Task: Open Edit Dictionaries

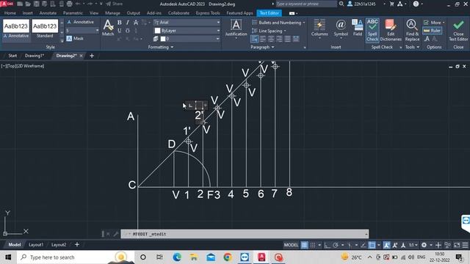Action: pos(391,30)
